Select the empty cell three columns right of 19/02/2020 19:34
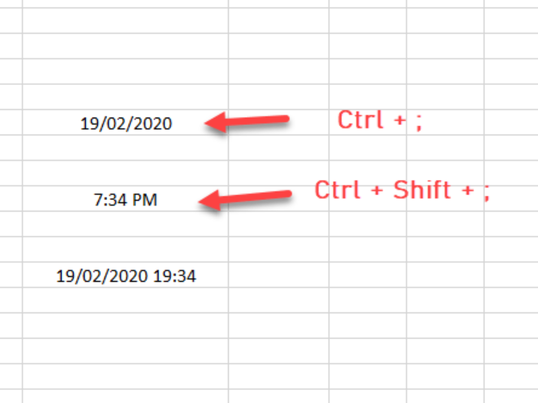The image size is (538, 403). point(445,274)
